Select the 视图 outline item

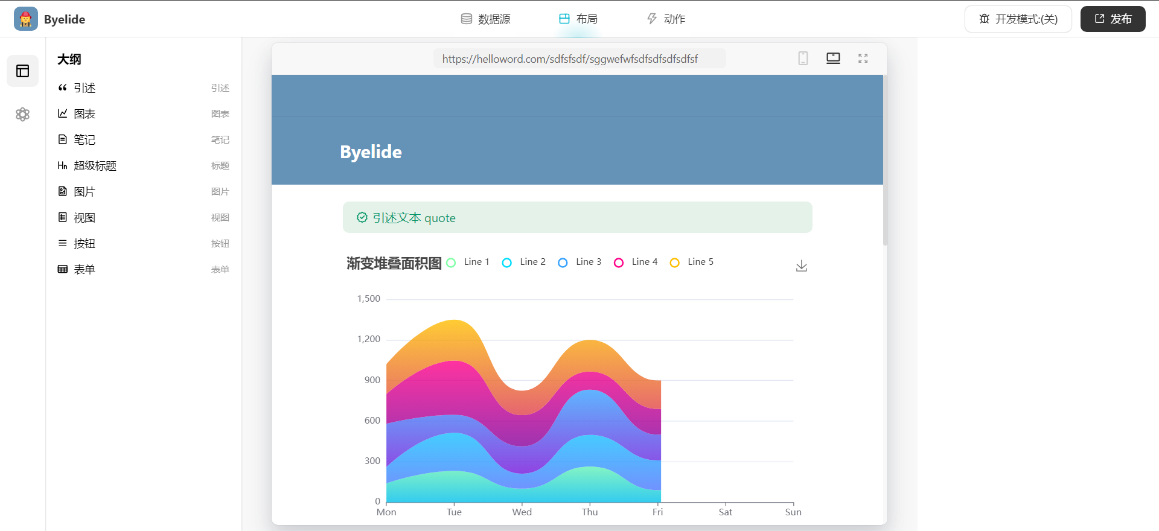pos(144,218)
